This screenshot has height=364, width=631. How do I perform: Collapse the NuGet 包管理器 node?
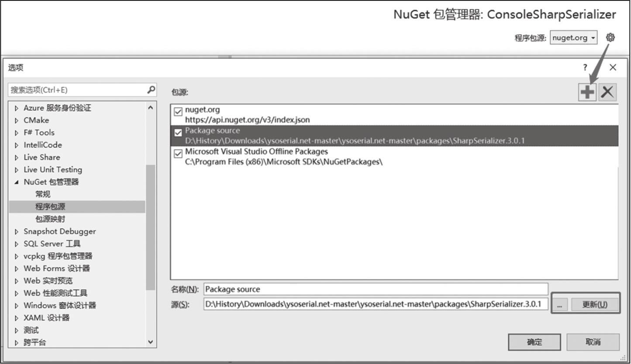coord(17,182)
